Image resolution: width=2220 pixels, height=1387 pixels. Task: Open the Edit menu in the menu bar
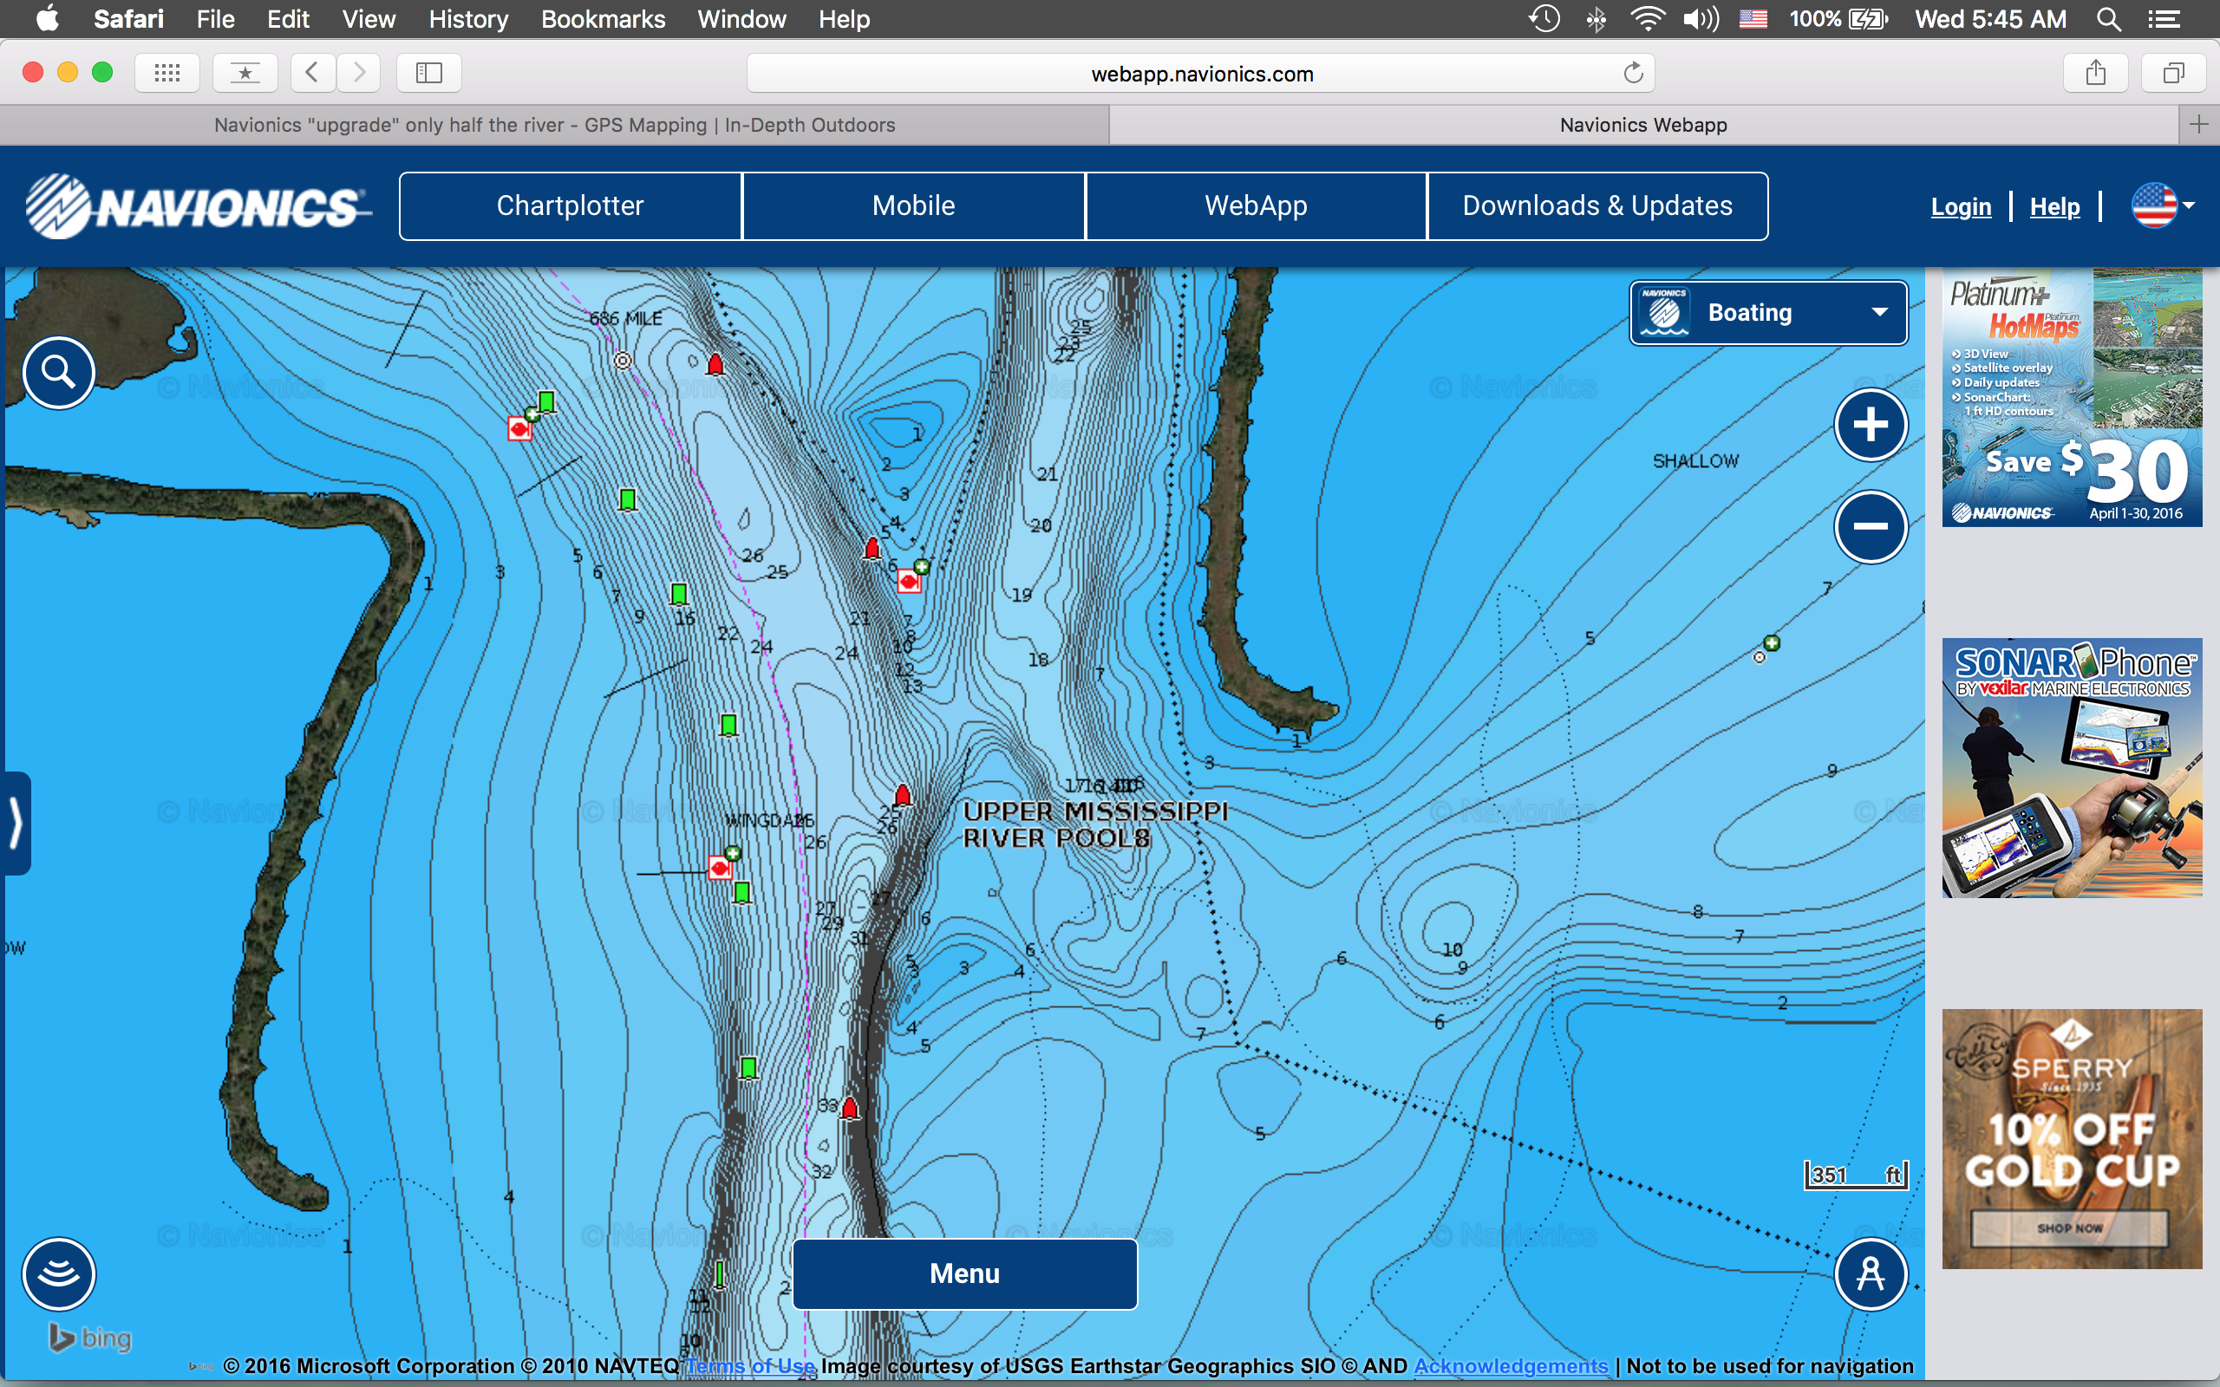point(288,19)
